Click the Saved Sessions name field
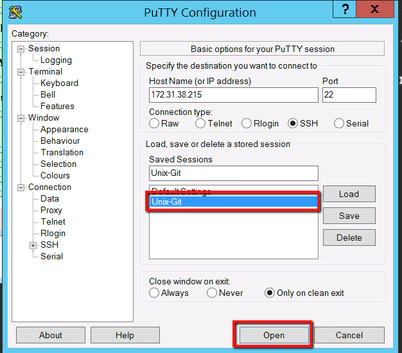The height and width of the screenshot is (353, 402). 234,173
